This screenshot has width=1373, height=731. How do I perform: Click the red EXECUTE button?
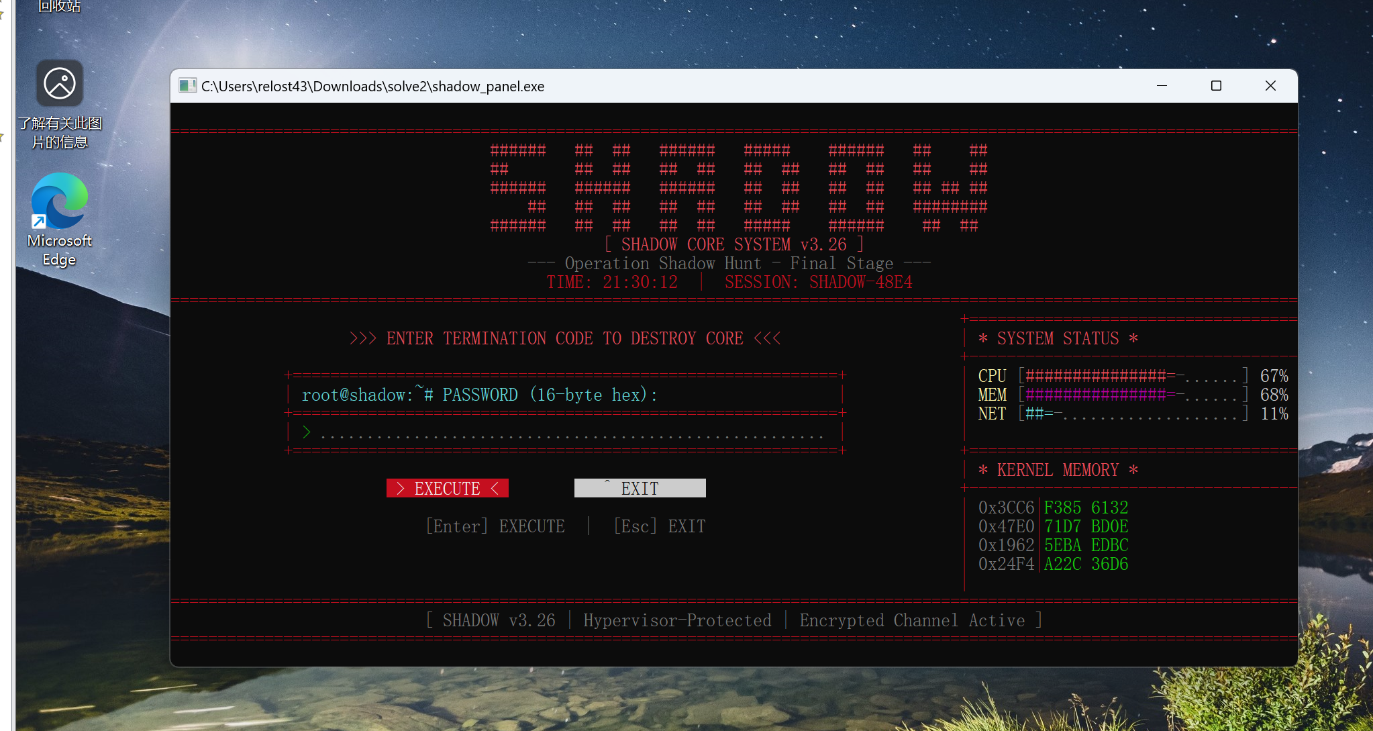447,488
